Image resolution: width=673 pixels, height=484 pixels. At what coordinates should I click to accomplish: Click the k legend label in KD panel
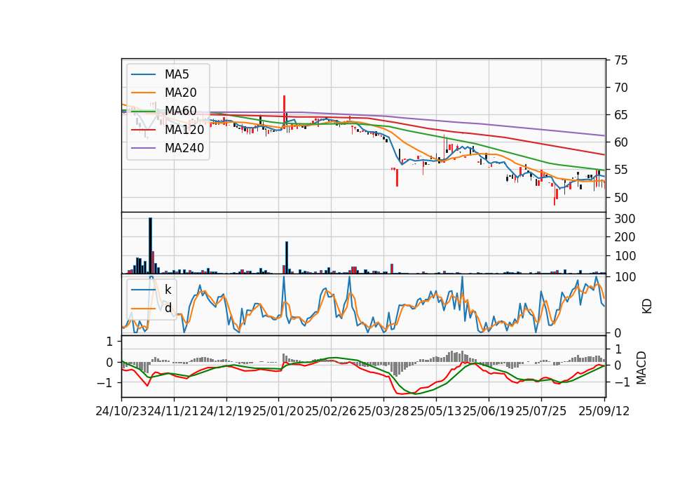tap(168, 290)
